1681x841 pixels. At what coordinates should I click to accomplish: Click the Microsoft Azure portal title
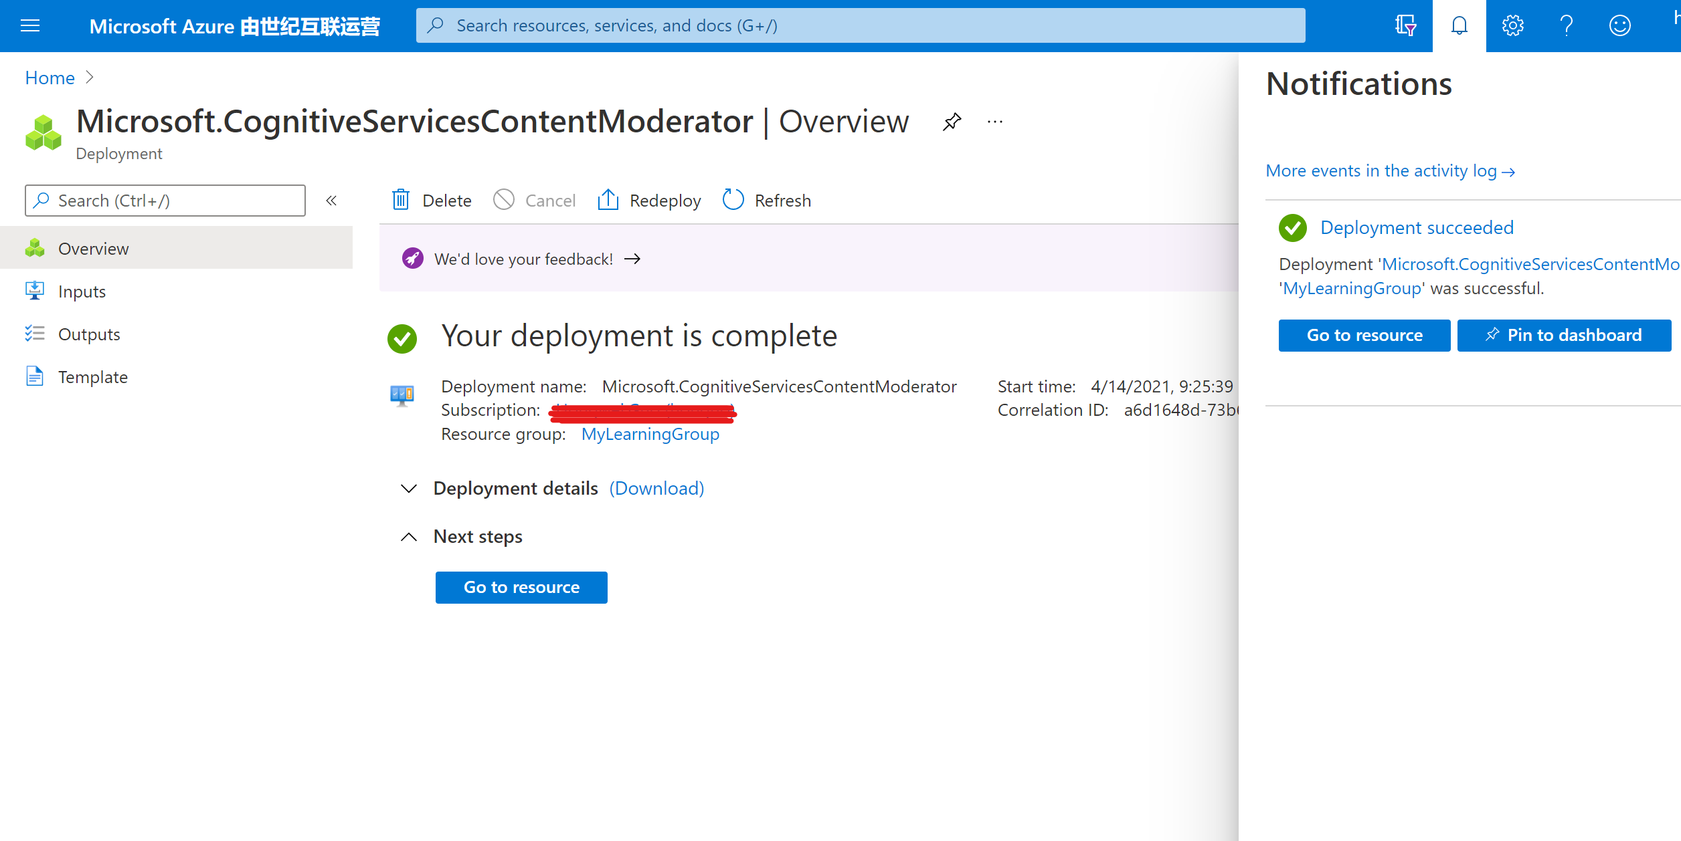point(234,26)
